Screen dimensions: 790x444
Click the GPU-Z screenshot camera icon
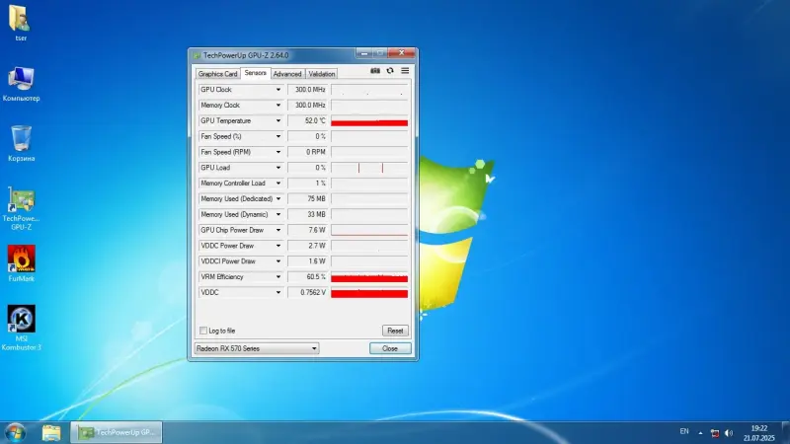375,71
